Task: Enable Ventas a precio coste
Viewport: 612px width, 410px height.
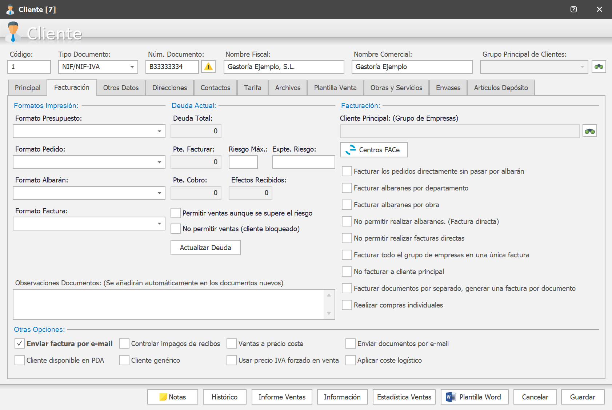Action: [232, 343]
